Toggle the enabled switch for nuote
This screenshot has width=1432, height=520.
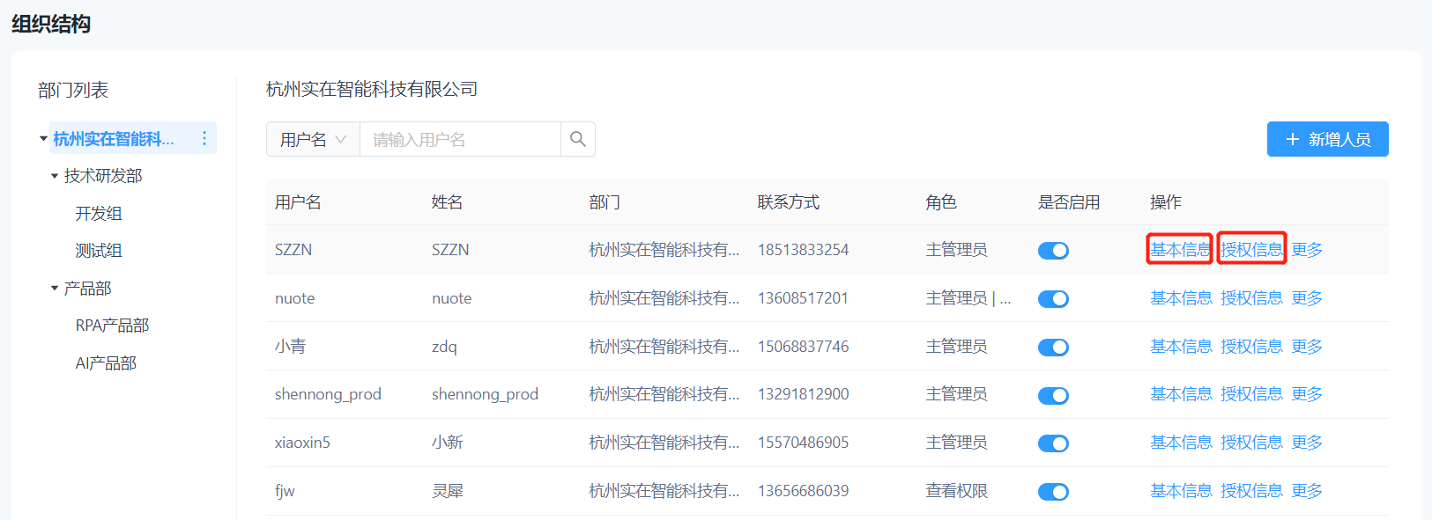point(1053,299)
